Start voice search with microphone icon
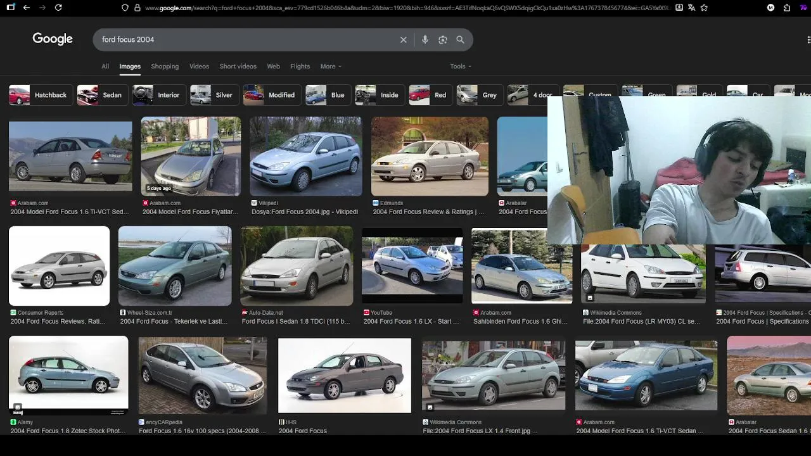The image size is (811, 456). pos(425,39)
